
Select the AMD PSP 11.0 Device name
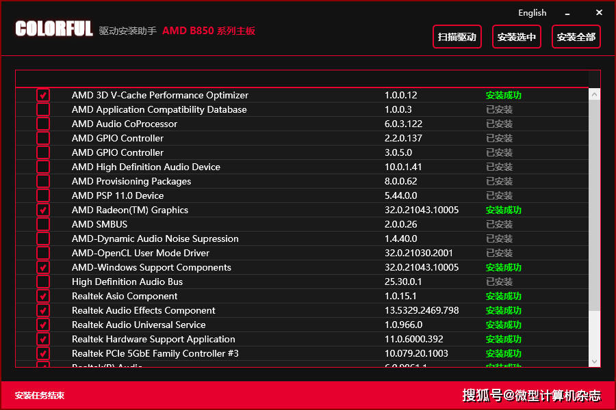[118, 196]
